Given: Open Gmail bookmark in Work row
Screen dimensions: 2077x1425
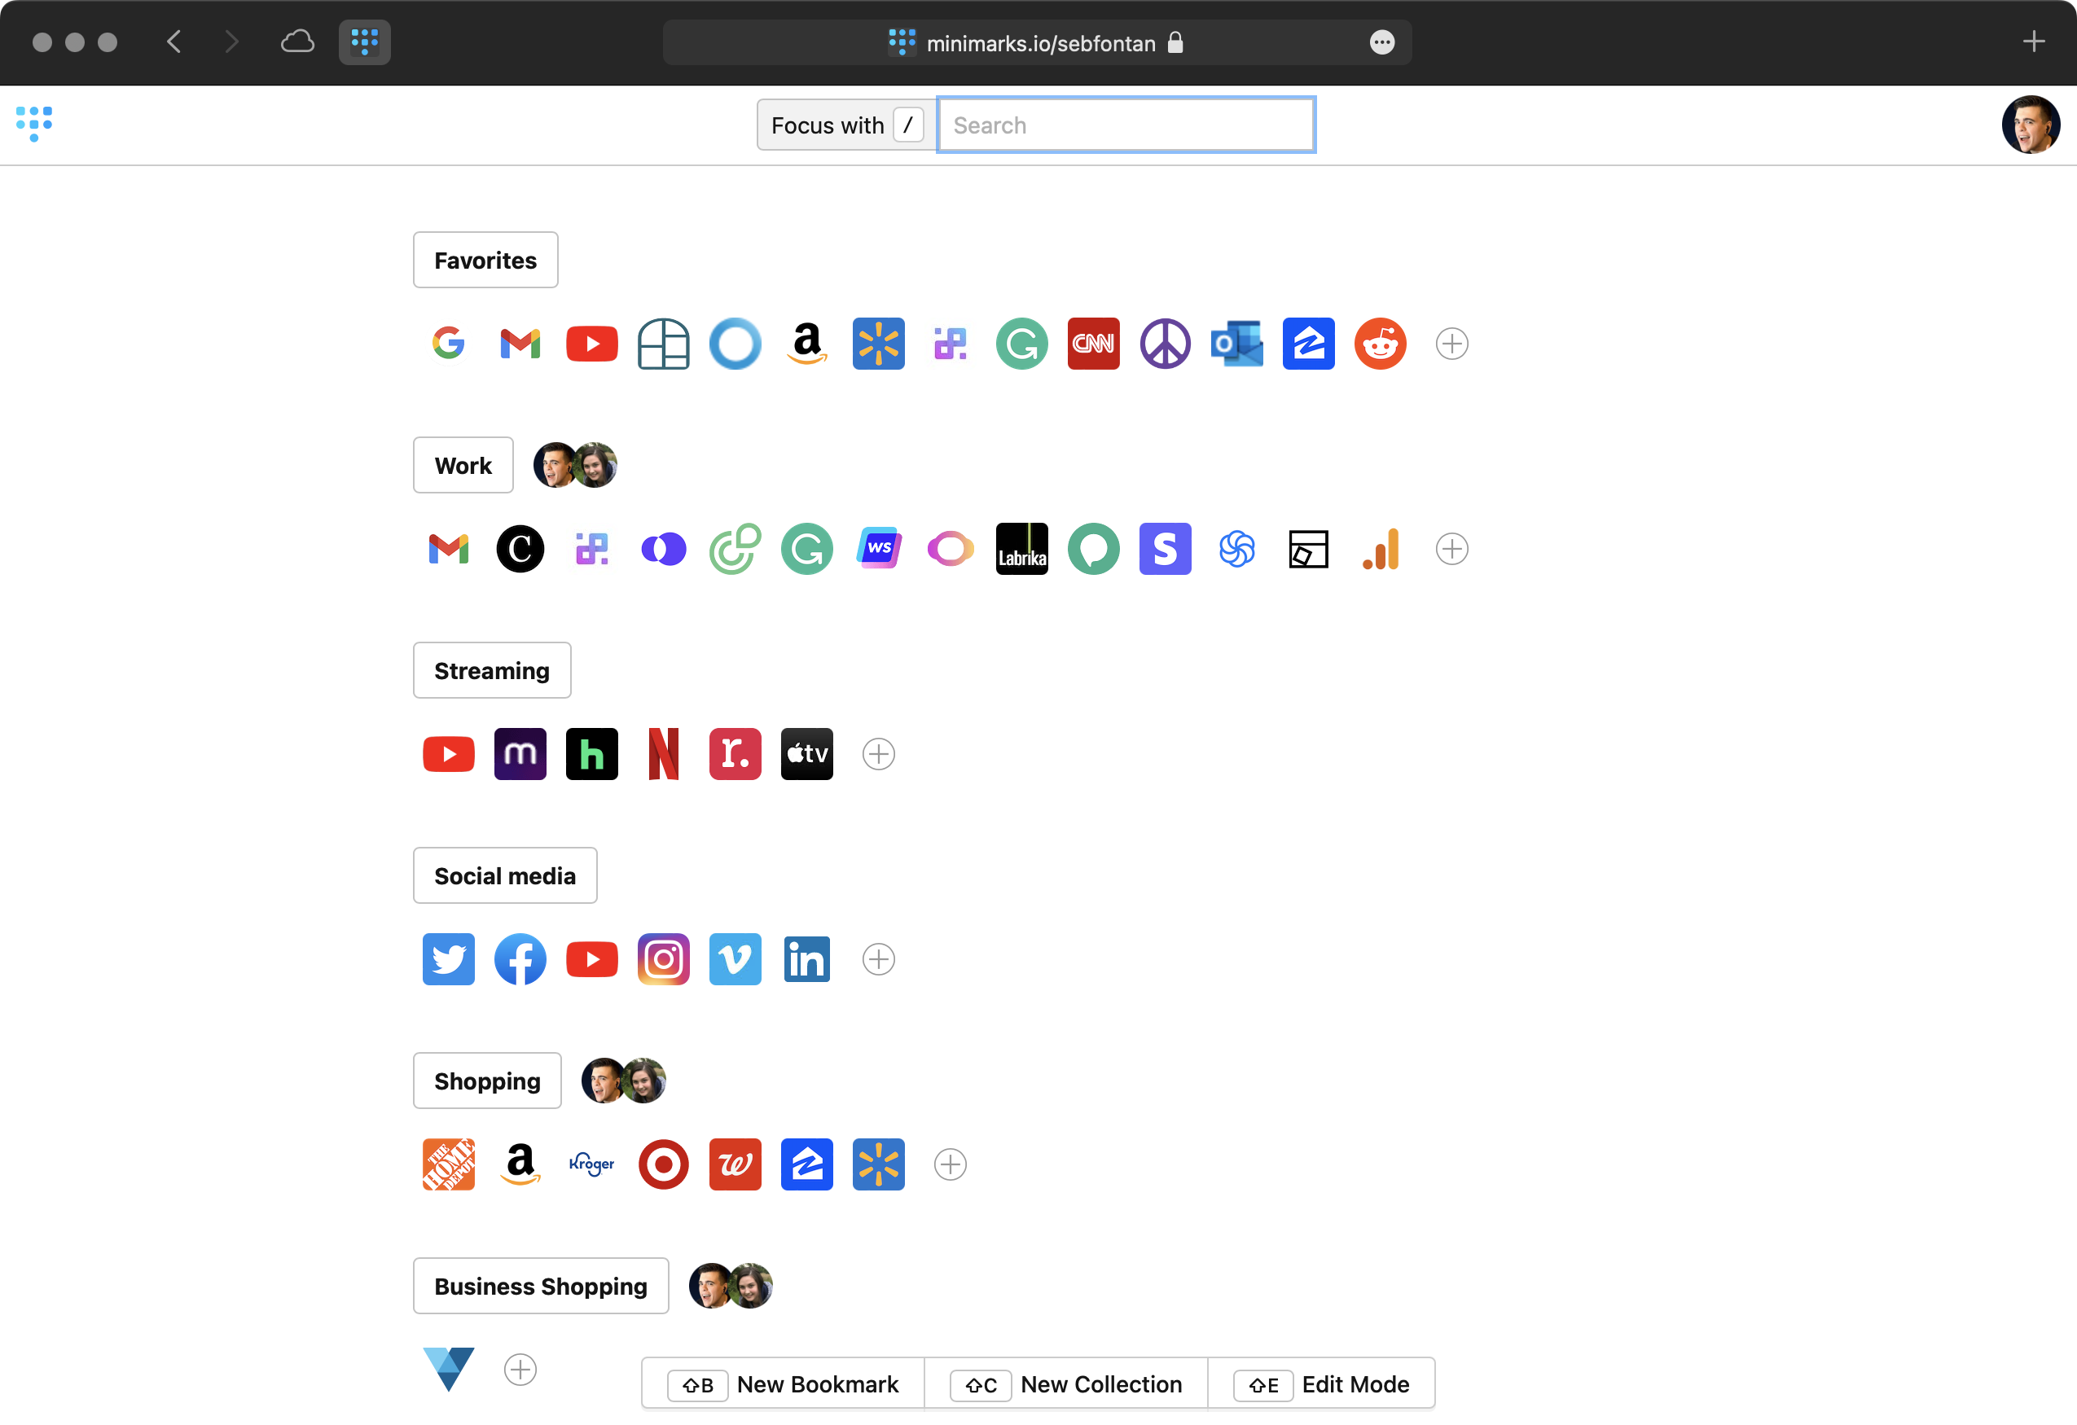Looking at the screenshot, I should 449,550.
